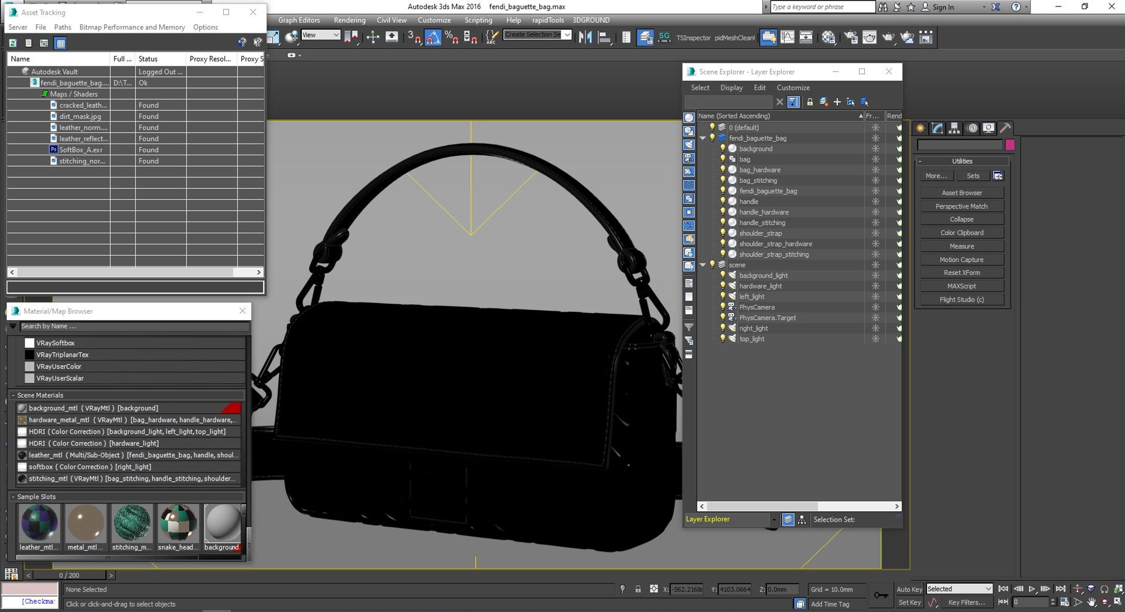Open the Hierarchy tab in command panel
1125x612 pixels.
(954, 128)
